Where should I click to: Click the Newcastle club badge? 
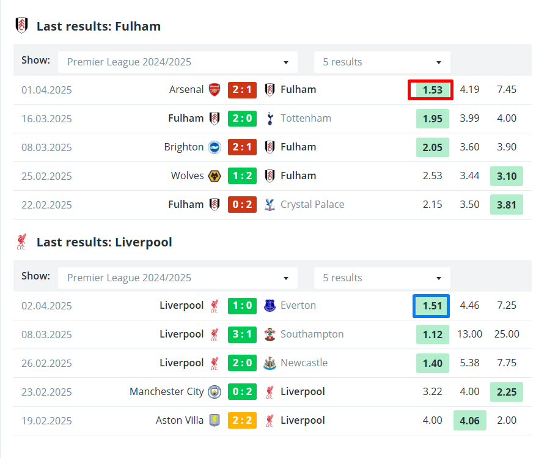(270, 363)
